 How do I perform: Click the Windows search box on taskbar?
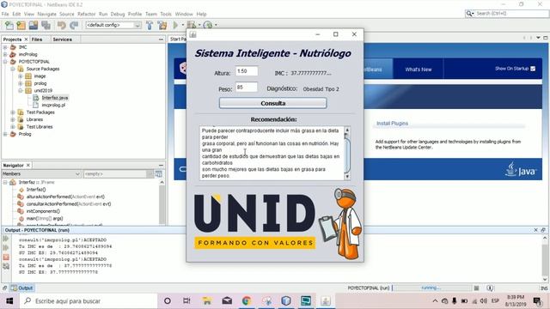click(89, 301)
